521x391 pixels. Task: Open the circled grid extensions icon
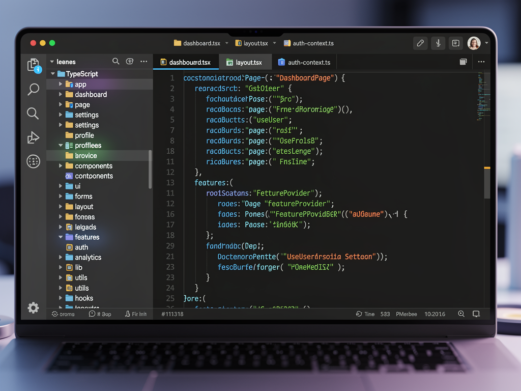(33, 161)
